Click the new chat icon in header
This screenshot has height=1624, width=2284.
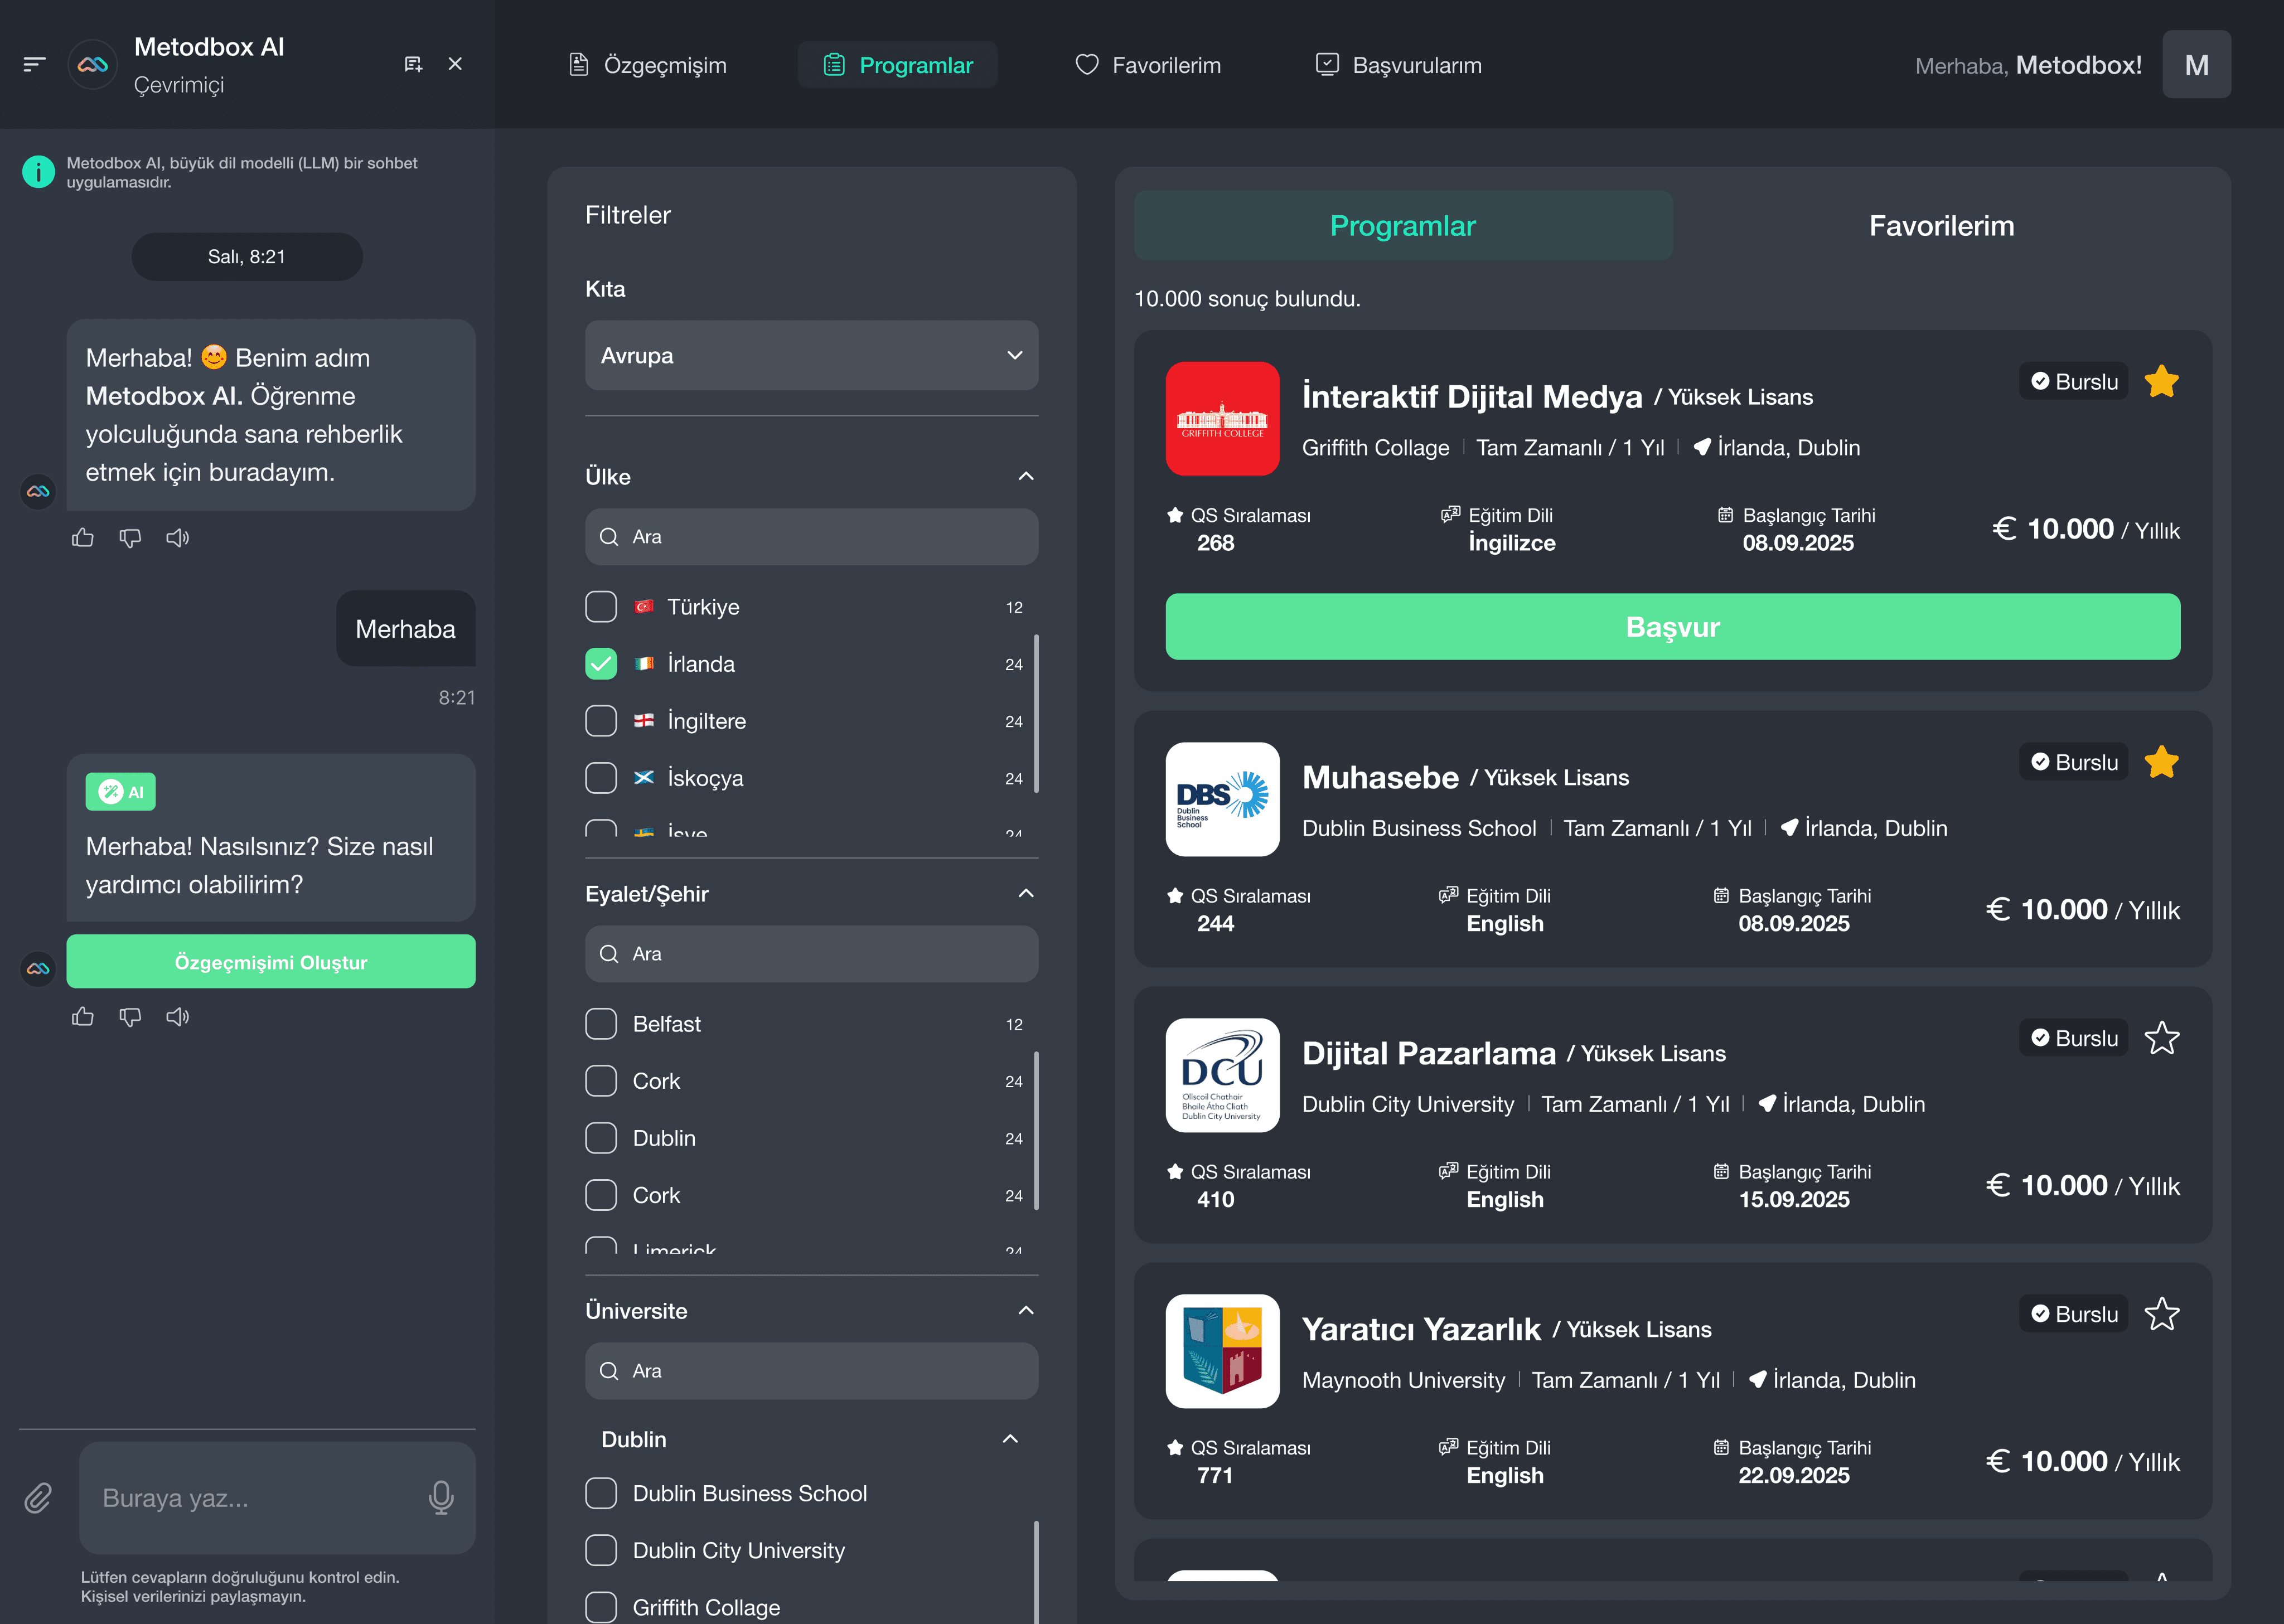(x=413, y=64)
